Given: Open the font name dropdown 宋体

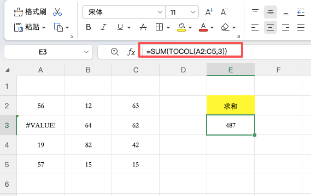Looking at the screenshot, I should pyautogui.click(x=124, y=12).
